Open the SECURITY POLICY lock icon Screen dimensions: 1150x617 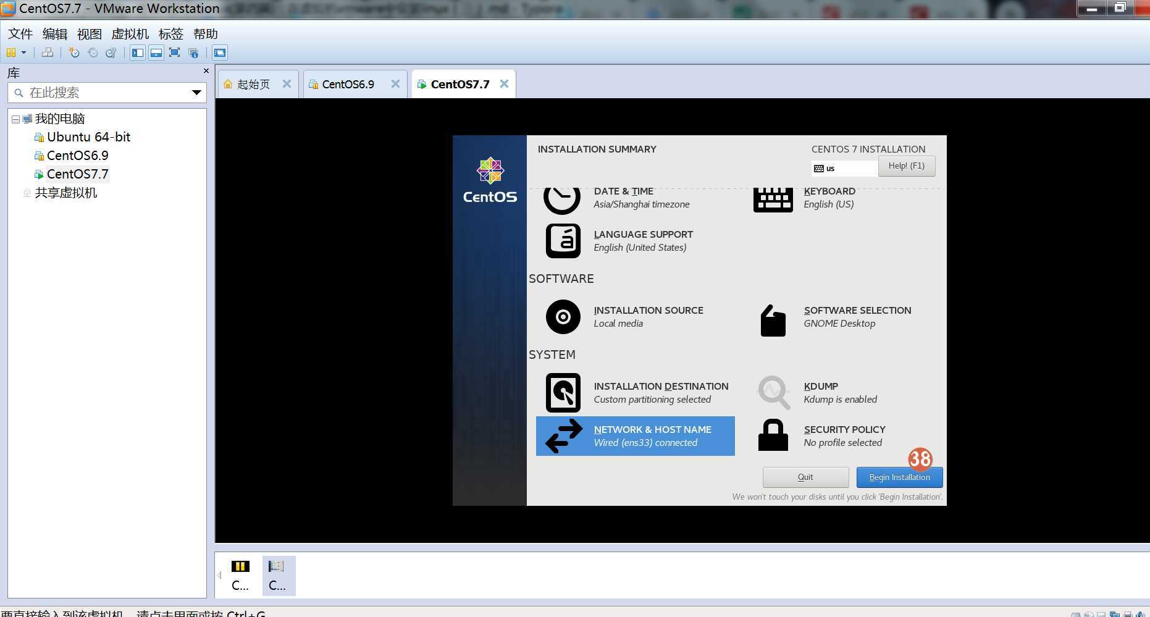773,435
